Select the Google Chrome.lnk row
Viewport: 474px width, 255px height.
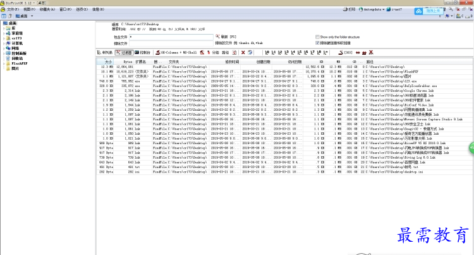[284, 91]
